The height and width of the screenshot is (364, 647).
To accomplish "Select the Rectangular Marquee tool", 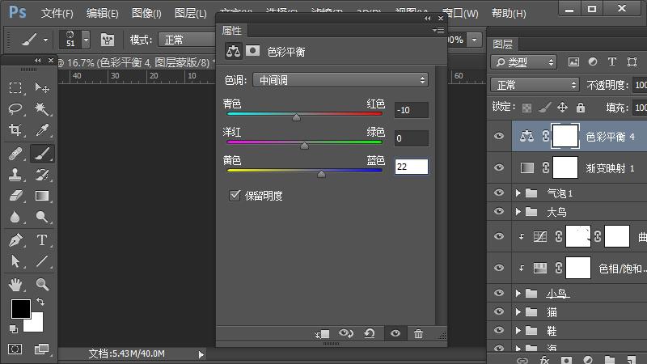I will click(15, 87).
